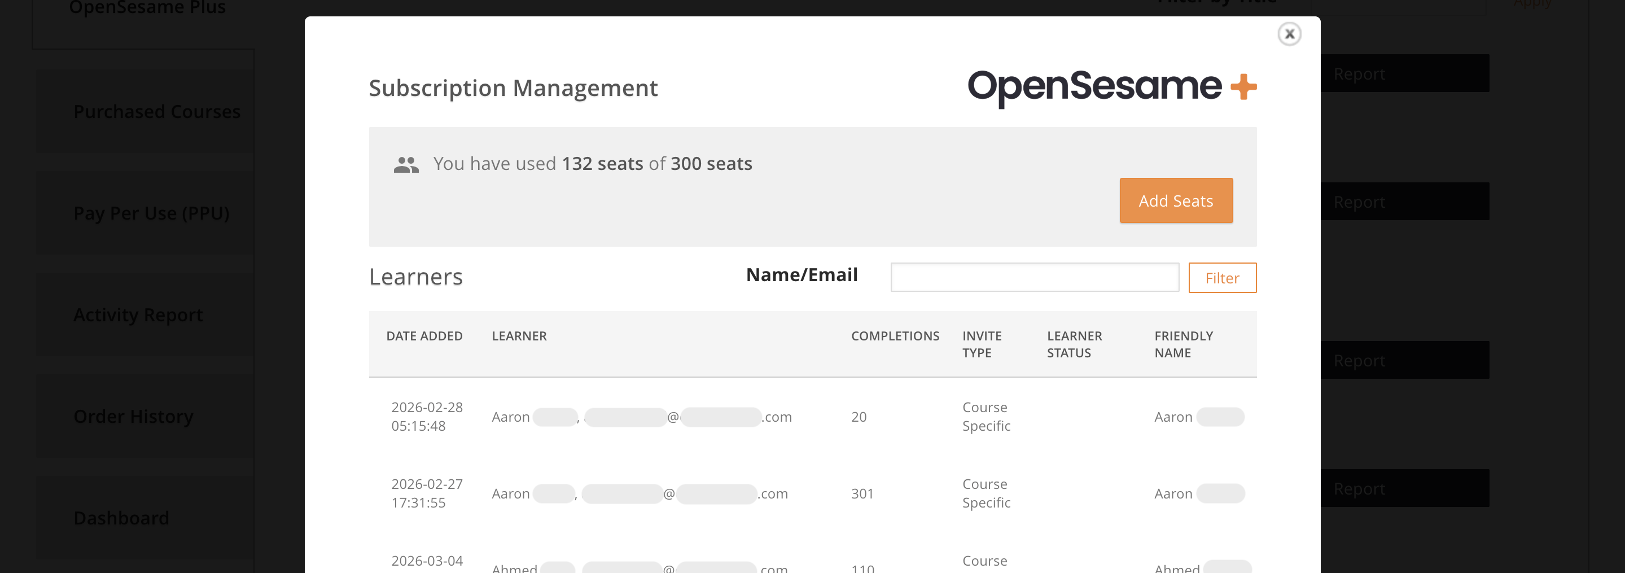1625x573 pixels.
Task: Select date 2026-02-27 17:31:55 cell
Action: tap(427, 493)
